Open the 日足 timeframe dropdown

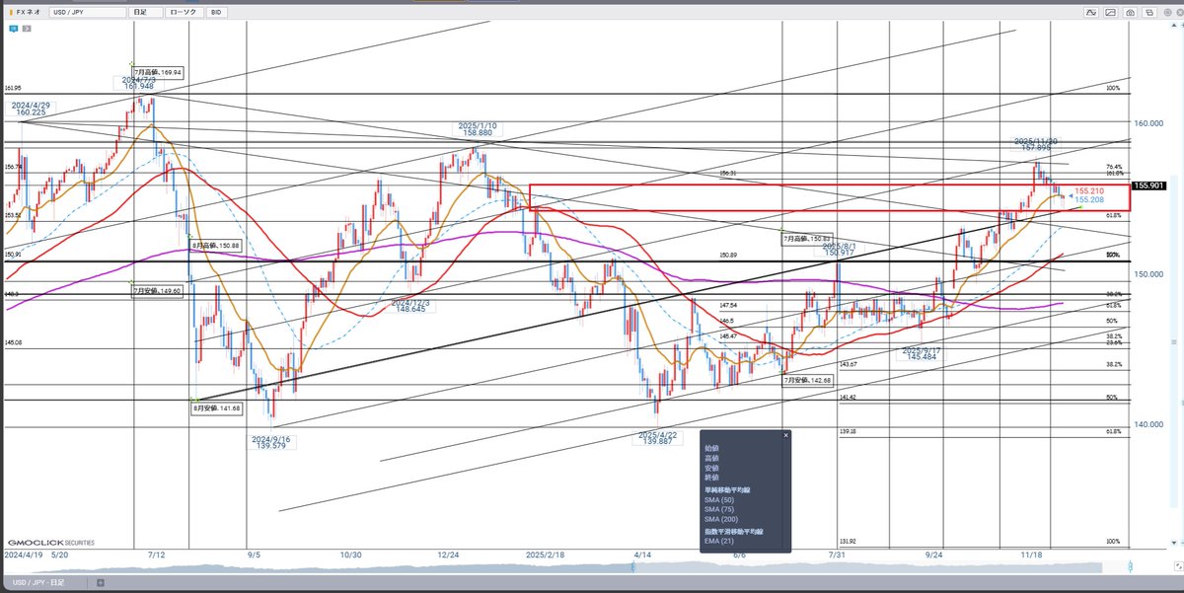[x=144, y=14]
